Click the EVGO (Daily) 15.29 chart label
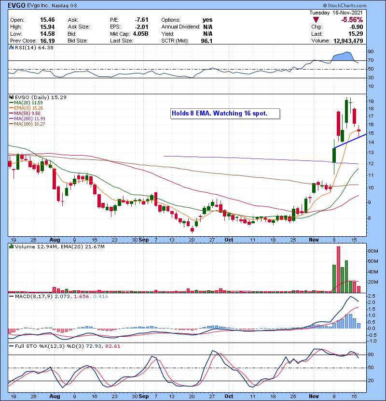This screenshot has width=386, height=401. pyautogui.click(x=41, y=97)
